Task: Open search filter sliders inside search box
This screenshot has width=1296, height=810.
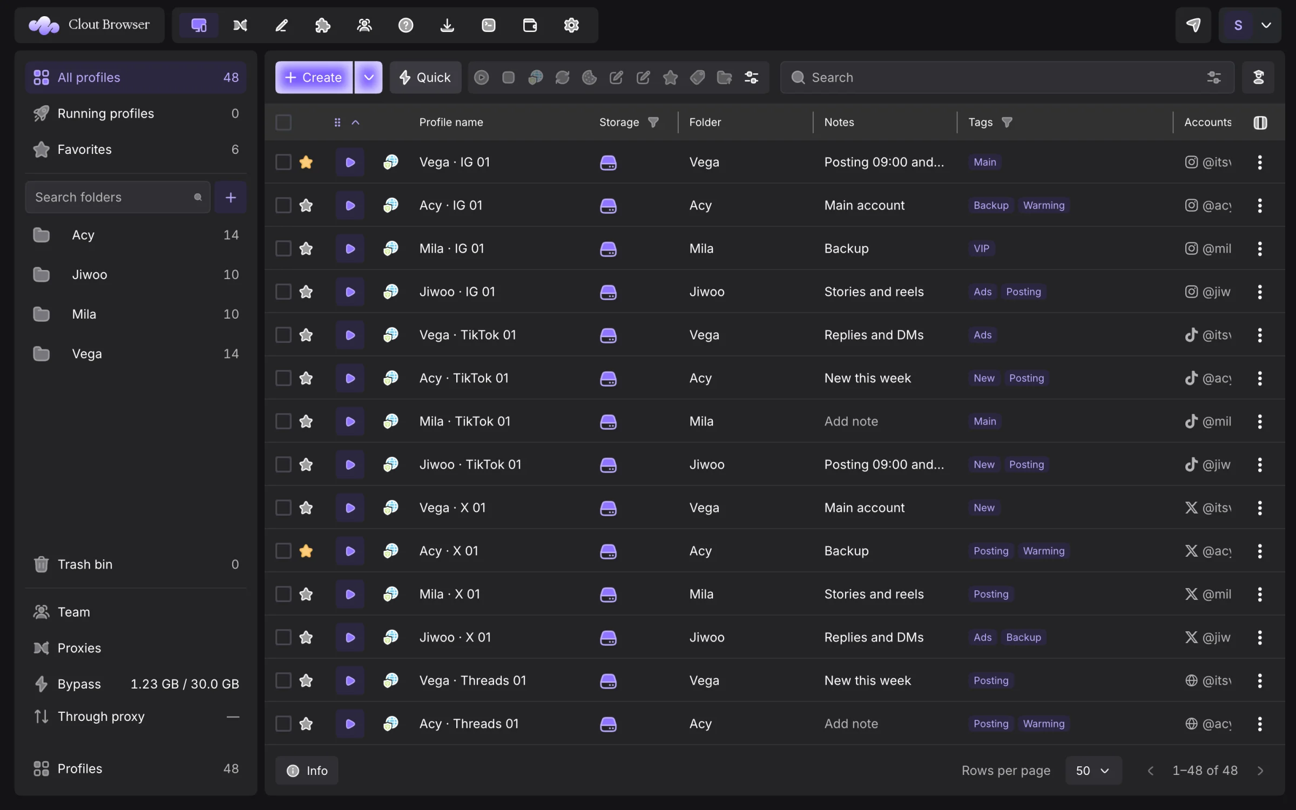Action: [1214, 77]
